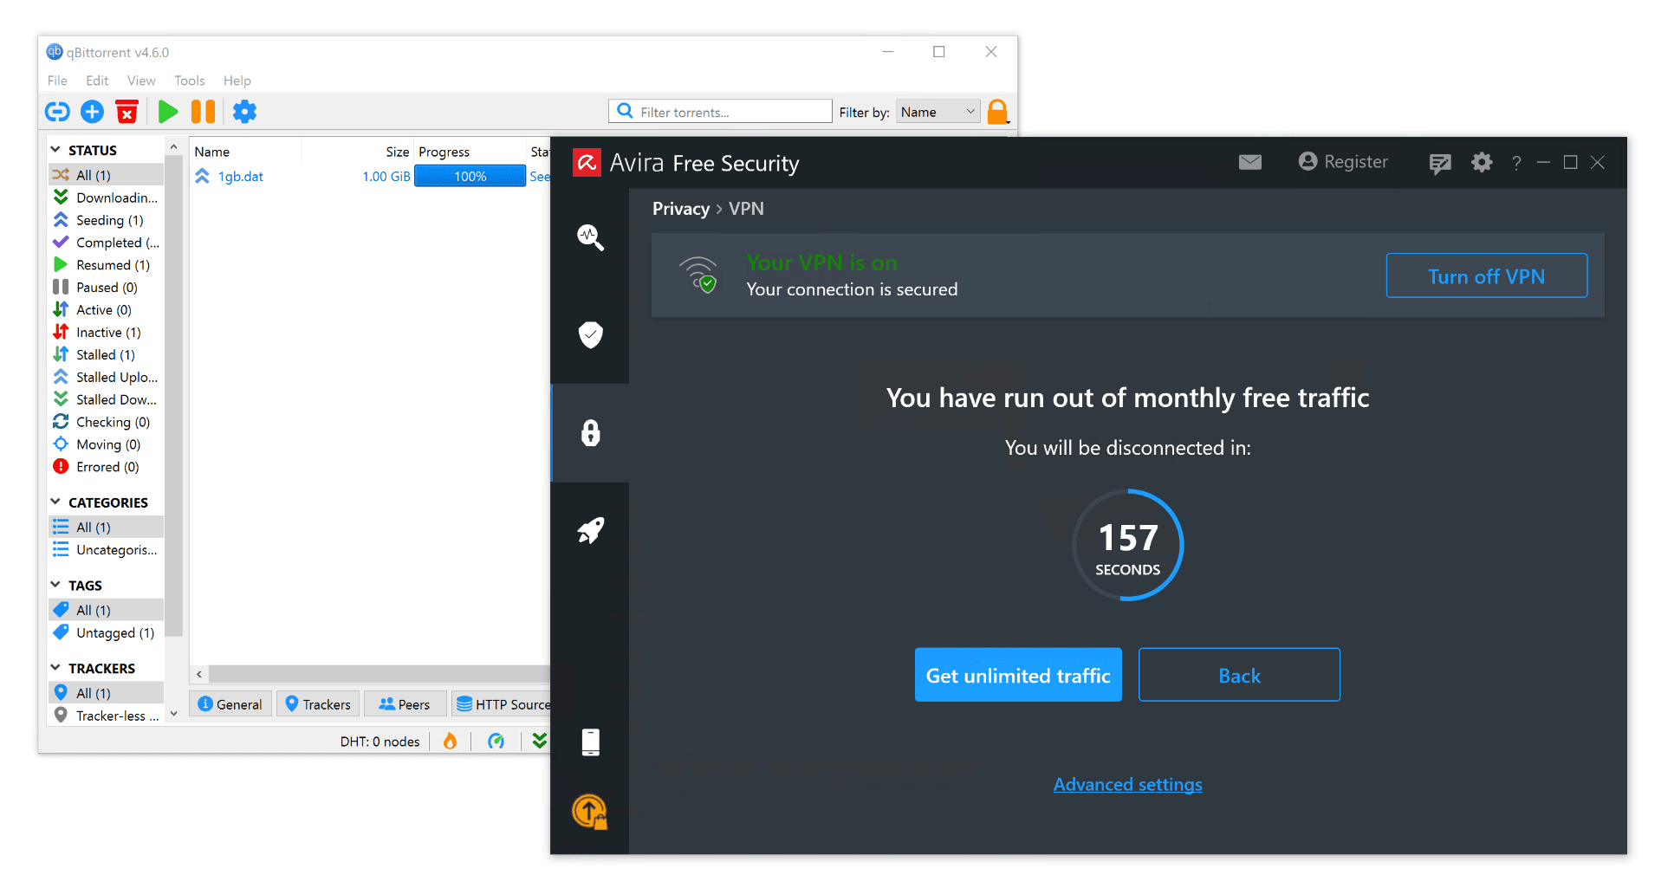Open the Help menu in qBittorrent
Screen dimensions: 1674x894
tap(237, 81)
